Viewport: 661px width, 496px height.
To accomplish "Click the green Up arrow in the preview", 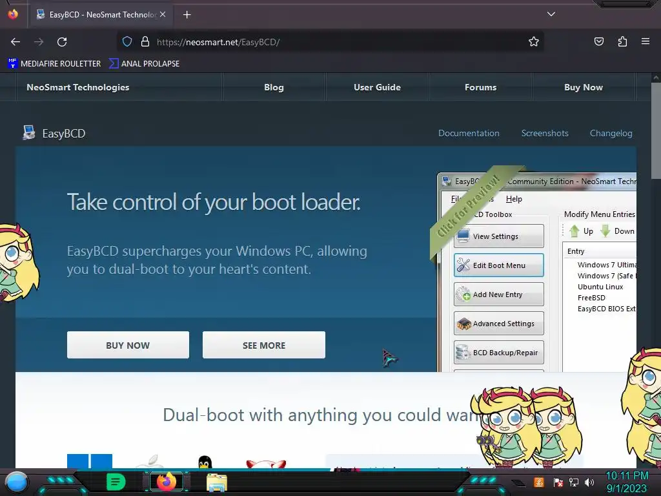I will [x=574, y=231].
